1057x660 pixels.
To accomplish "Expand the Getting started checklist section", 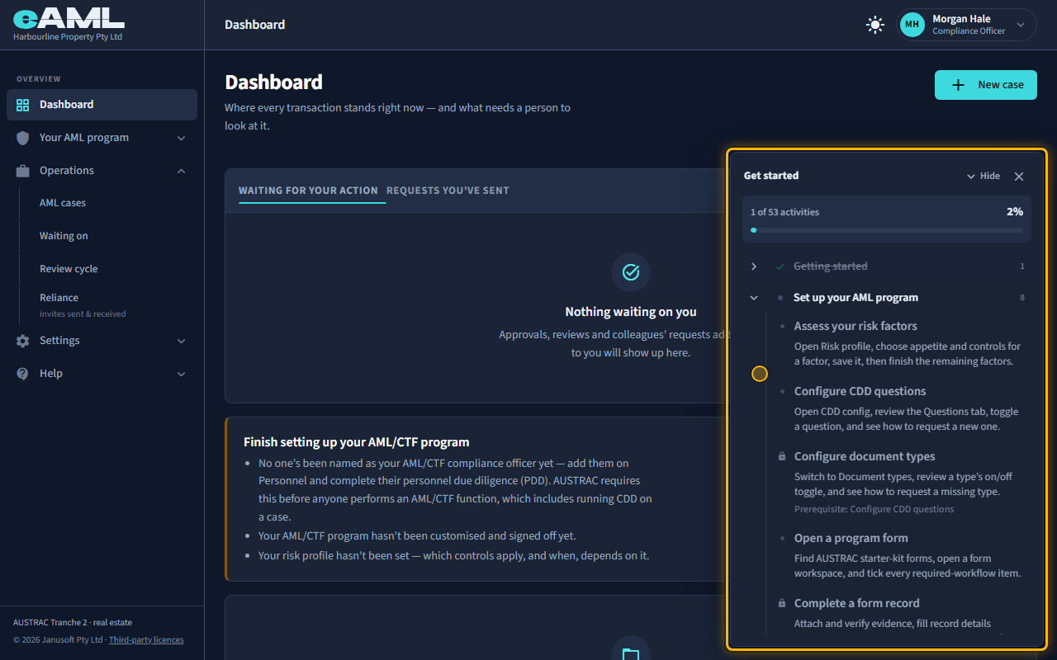I will click(754, 266).
